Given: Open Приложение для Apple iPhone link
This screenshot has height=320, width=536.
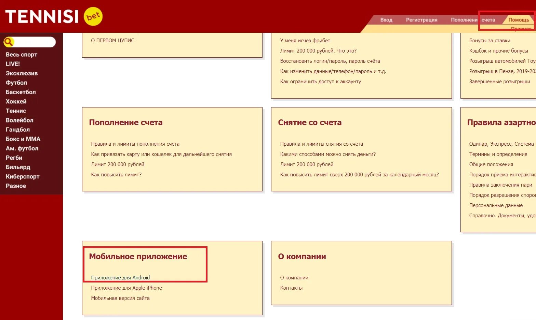Looking at the screenshot, I should click(x=126, y=288).
